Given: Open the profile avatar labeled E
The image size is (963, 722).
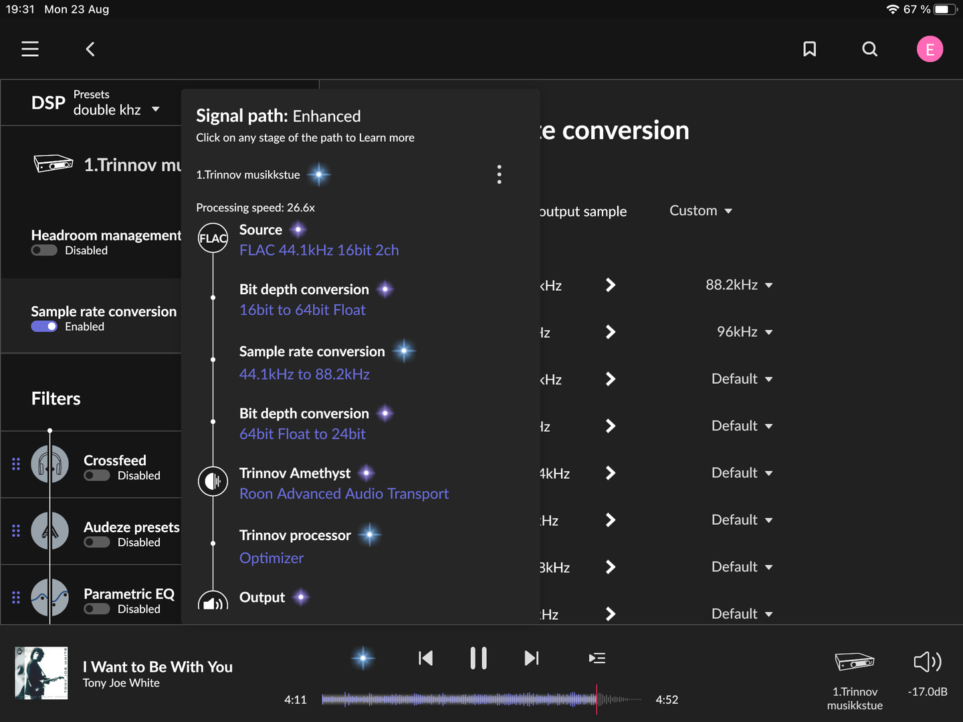Looking at the screenshot, I should pyautogui.click(x=930, y=49).
